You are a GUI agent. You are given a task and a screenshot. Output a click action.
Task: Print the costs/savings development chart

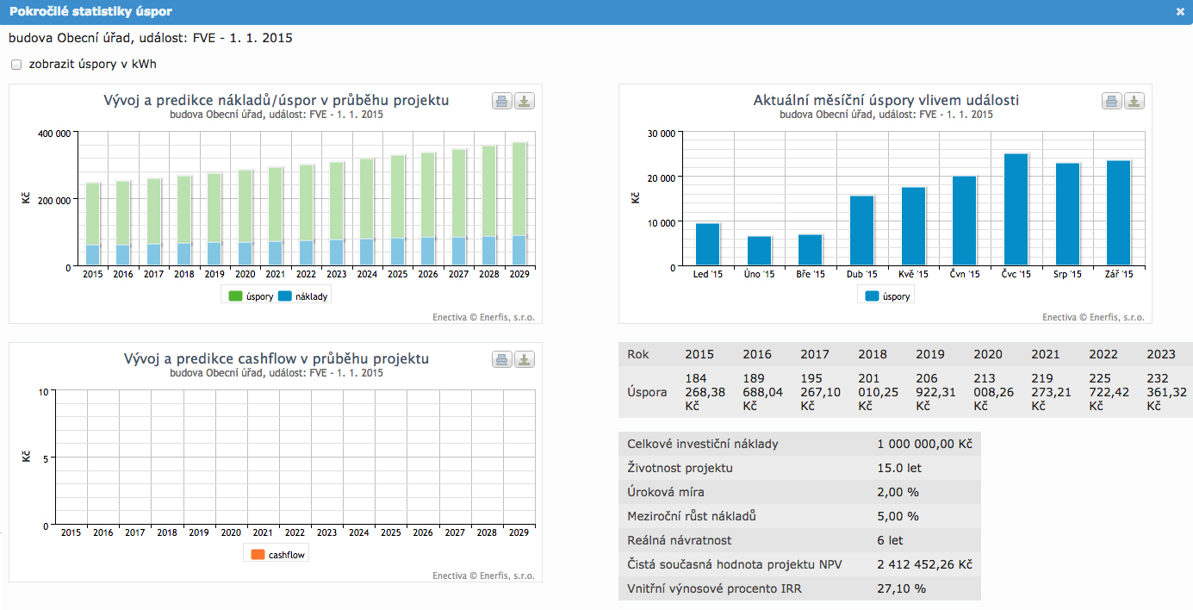(502, 101)
